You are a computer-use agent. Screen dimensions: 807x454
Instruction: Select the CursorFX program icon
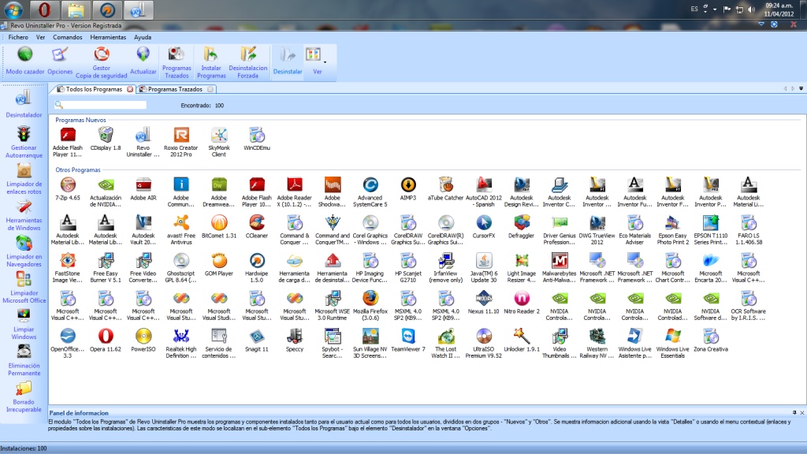(484, 226)
